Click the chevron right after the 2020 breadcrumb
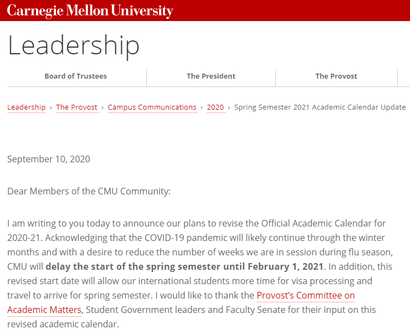 [229, 107]
